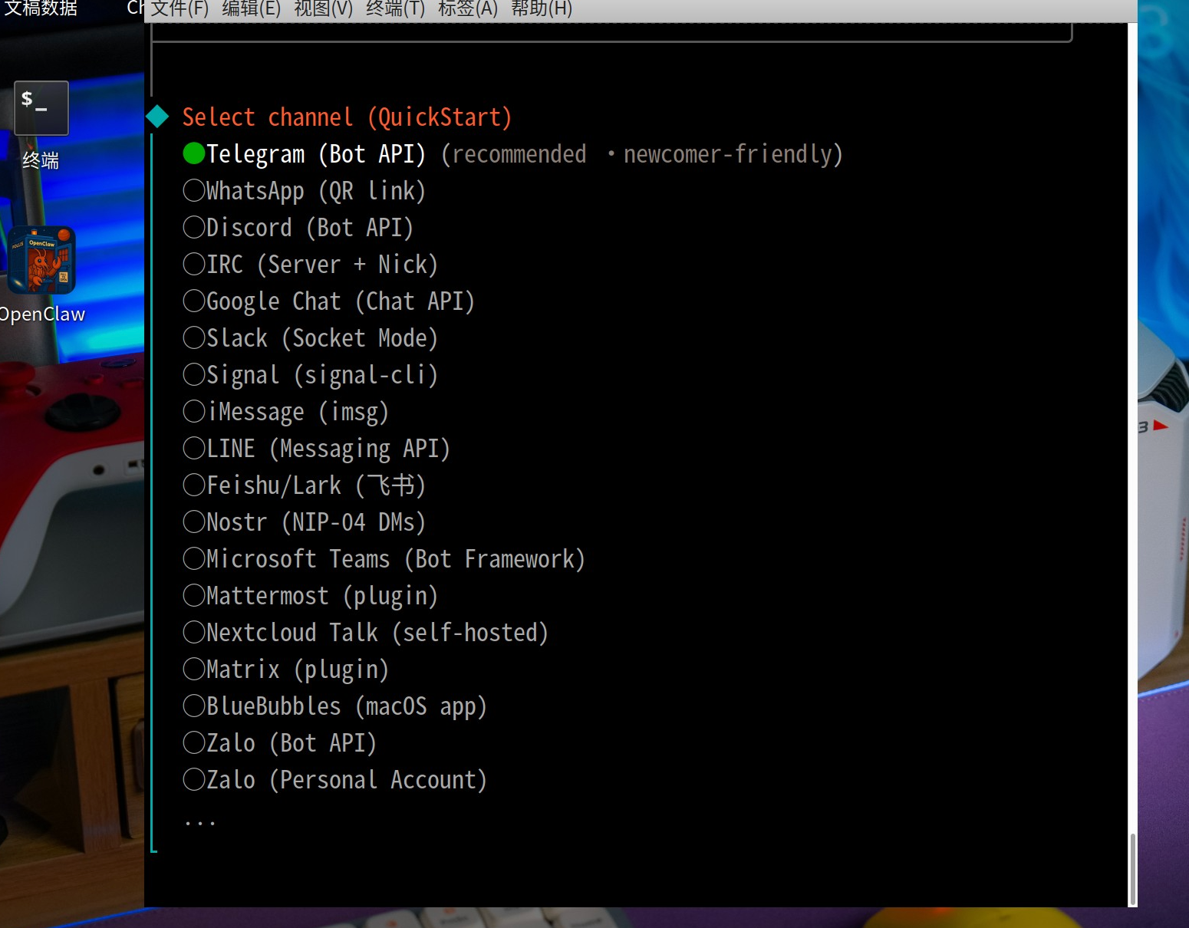Open the 终端(T) menu
Viewport: 1189px width, 928px height.
(396, 8)
